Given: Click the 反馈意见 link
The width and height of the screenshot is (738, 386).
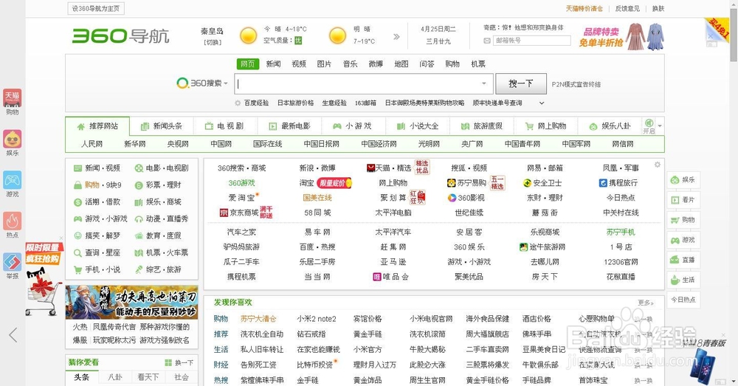Looking at the screenshot, I should click(x=627, y=8).
